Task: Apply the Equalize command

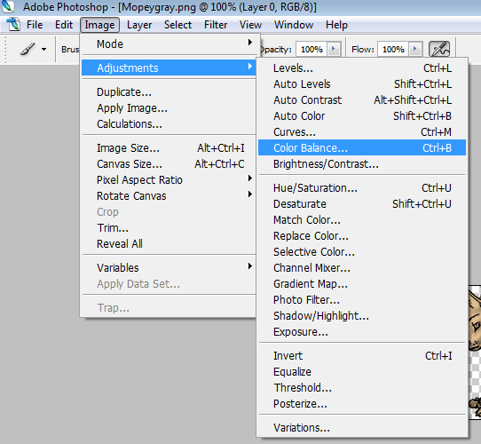Action: point(362,371)
